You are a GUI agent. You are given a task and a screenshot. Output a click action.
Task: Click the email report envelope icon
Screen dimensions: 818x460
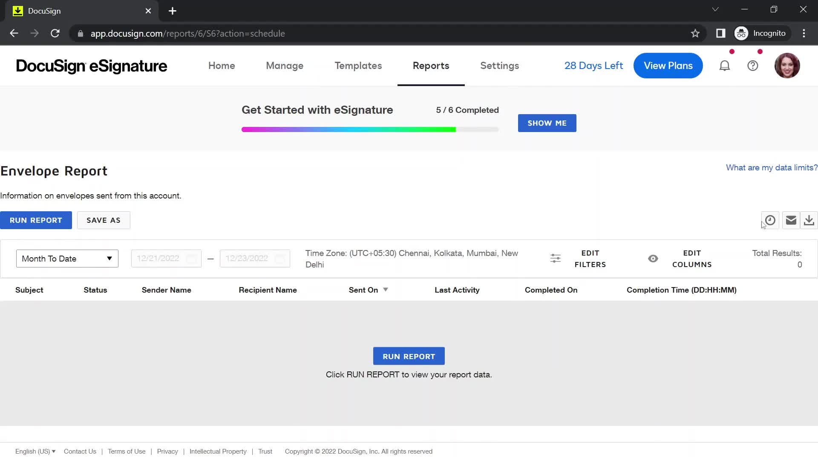[x=791, y=220]
